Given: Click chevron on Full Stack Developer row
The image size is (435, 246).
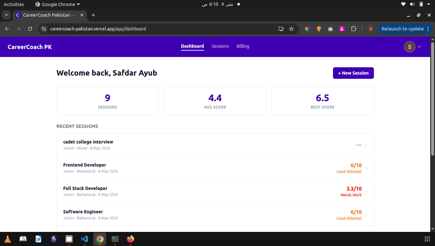Looking at the screenshot, I should click(366, 192).
